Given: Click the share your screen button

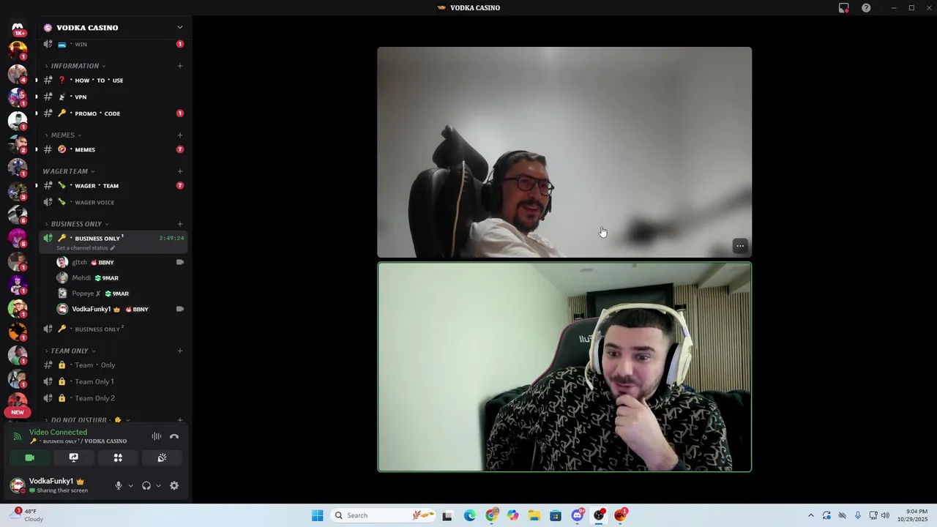Looking at the screenshot, I should [74, 457].
